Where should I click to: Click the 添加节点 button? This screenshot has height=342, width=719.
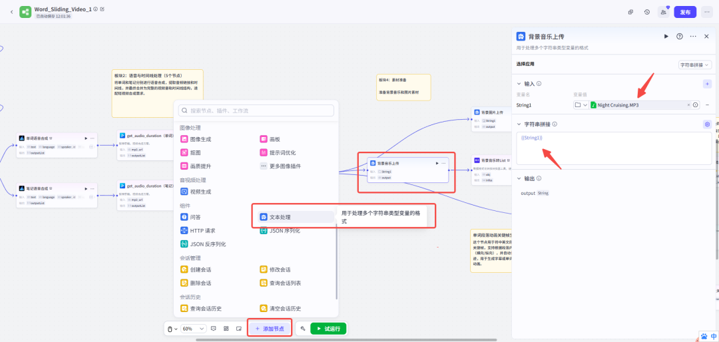pos(270,329)
